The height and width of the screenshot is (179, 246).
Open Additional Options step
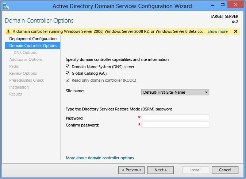pos(26,59)
